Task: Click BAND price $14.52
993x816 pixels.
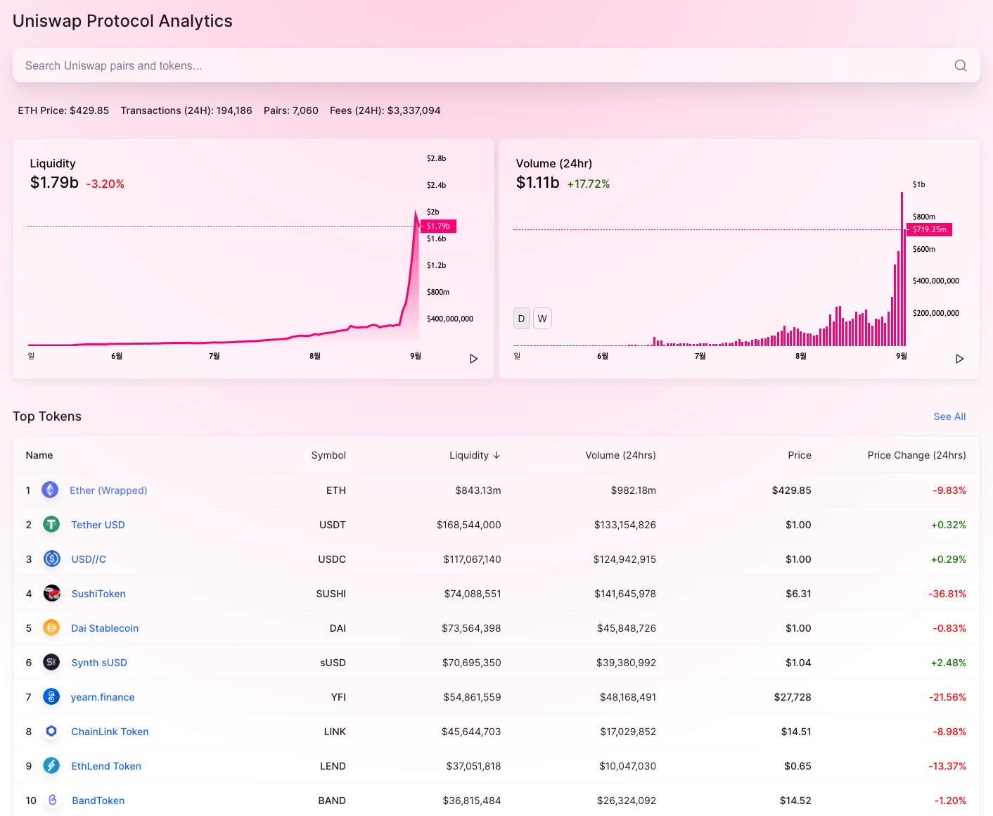Action: click(x=795, y=801)
